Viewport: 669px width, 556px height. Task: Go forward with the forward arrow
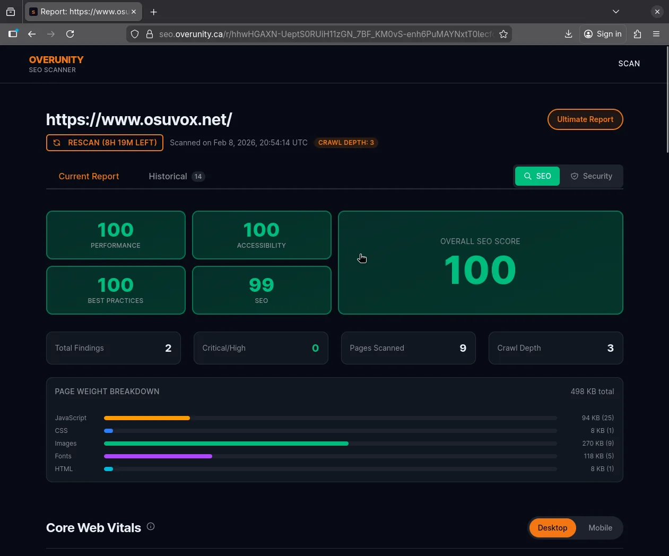pyautogui.click(x=51, y=34)
